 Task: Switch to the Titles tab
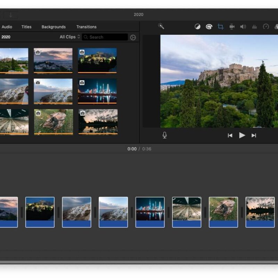pos(26,27)
